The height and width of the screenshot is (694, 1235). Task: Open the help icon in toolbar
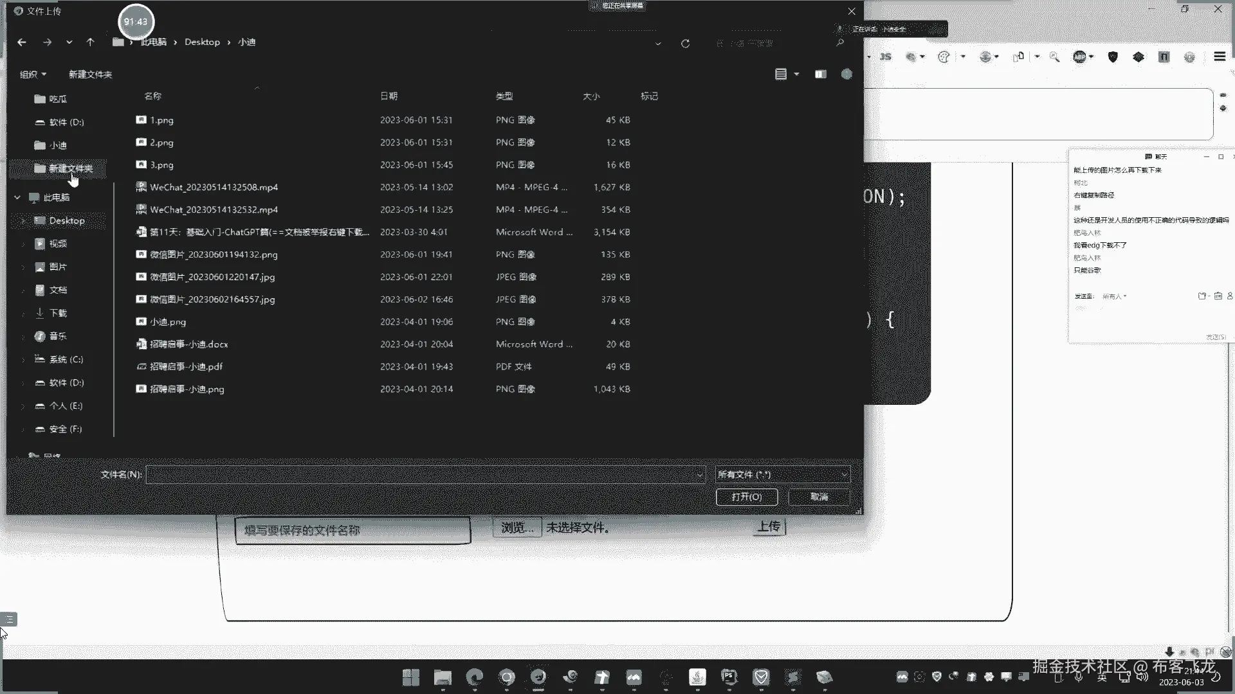(x=846, y=75)
